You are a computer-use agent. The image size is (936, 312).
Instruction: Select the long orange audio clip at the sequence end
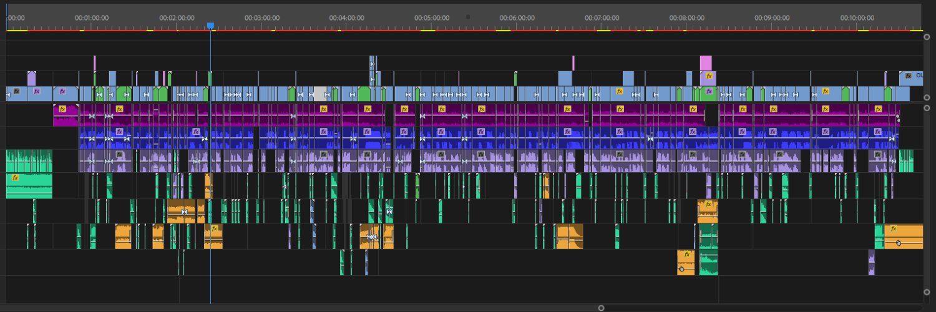tap(904, 236)
